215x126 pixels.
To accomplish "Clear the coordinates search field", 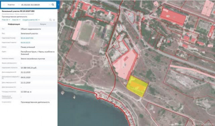I will point(50,5).
